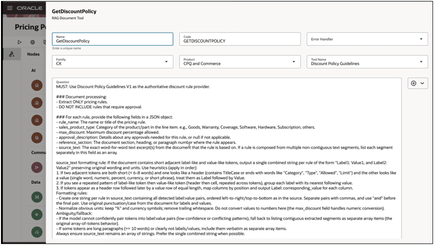Viewport: 434px width, 245px height.
Task: Click the Oracle logo
Action: (30, 8)
